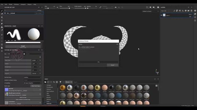This screenshot has height=110, width=197.
Task: Open the UV padding dropdown
Action: pos(32,83)
